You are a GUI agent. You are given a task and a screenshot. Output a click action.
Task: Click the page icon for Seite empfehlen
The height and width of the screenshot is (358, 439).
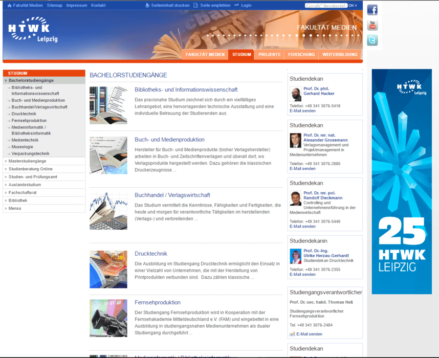click(x=195, y=5)
